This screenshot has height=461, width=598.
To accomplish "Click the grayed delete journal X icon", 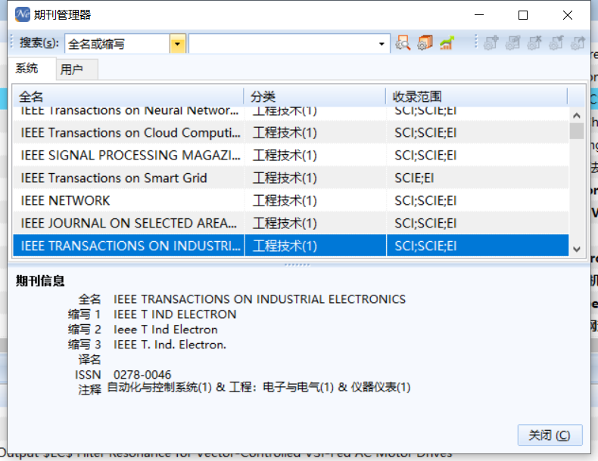I will (x=534, y=42).
